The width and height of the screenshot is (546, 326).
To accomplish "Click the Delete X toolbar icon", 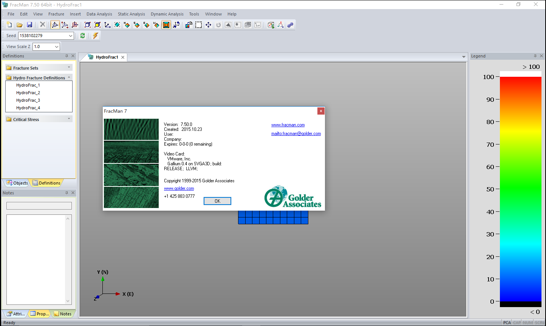I will pyautogui.click(x=42, y=25).
